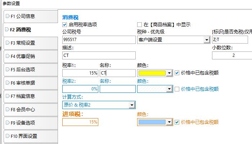Go to F5 后台选项 tab
This screenshot has width=252, height=144.
(x=31, y=69)
